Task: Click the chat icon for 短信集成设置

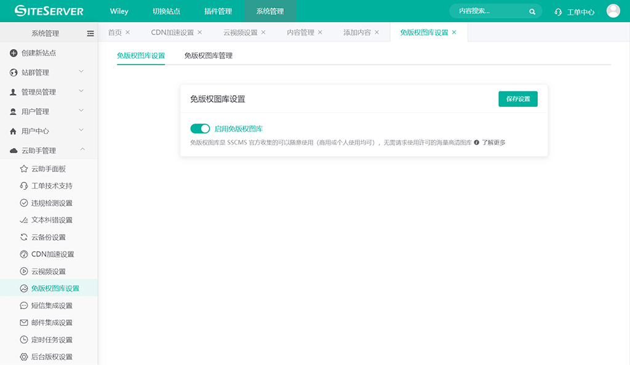Action: (24, 305)
